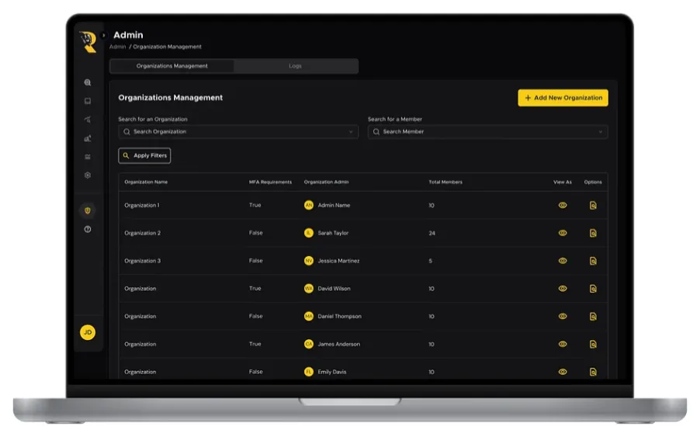
Task: Select the Organization 2 name cell
Action: pyautogui.click(x=143, y=233)
